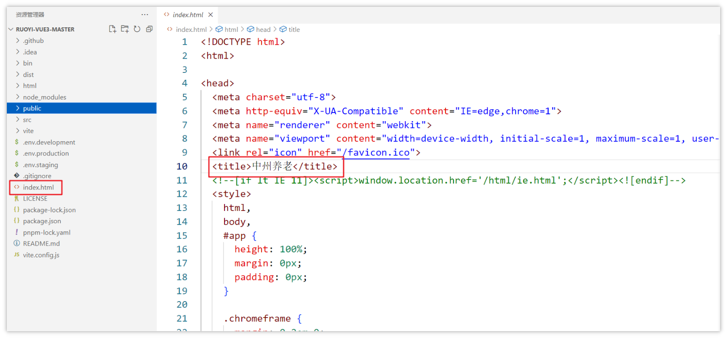Click the New Folder icon in explorer header

point(125,29)
